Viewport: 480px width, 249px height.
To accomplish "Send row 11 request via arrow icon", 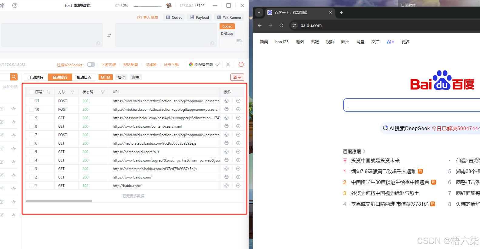I will (238, 101).
